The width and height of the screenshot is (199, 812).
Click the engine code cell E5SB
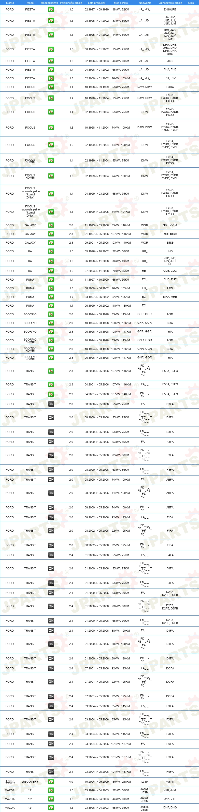(x=170, y=243)
